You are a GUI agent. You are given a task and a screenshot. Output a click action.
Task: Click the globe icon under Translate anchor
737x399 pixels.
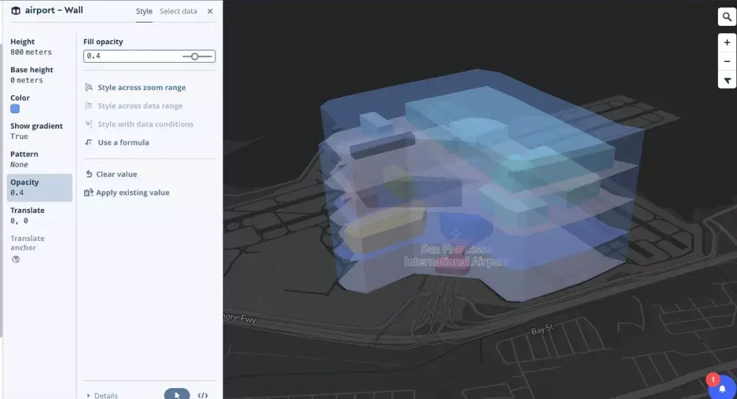15,259
